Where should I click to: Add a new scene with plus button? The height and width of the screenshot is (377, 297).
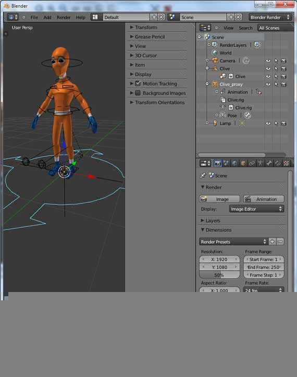tap(231, 17)
